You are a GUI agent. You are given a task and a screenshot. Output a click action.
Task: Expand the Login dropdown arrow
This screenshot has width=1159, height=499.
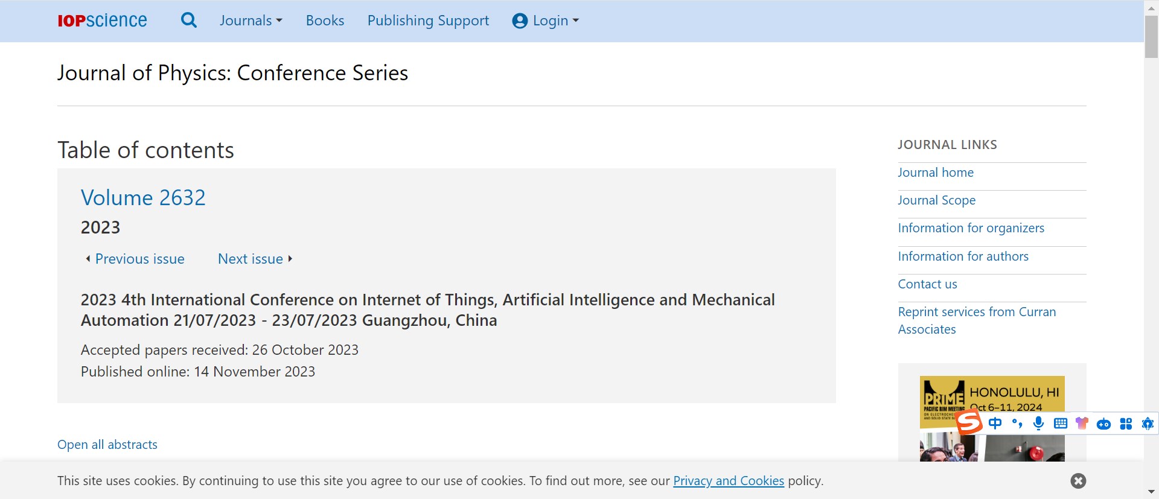(576, 21)
